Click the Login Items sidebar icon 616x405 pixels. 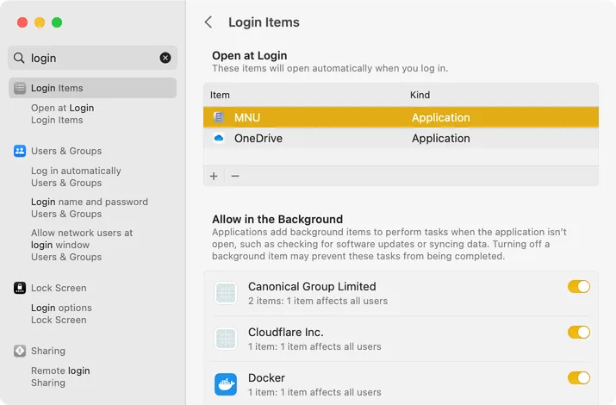[20, 88]
